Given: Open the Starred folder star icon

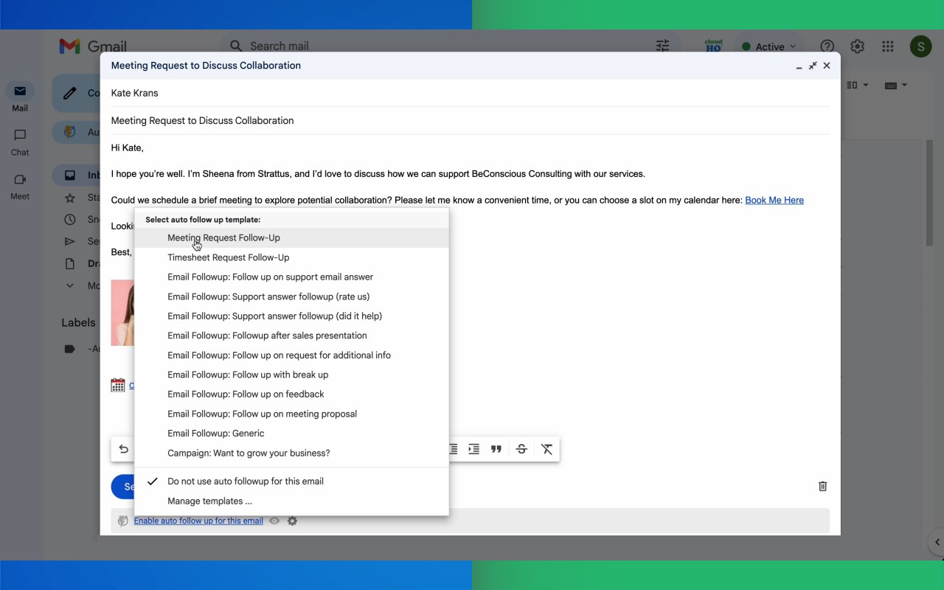Looking at the screenshot, I should point(70,198).
